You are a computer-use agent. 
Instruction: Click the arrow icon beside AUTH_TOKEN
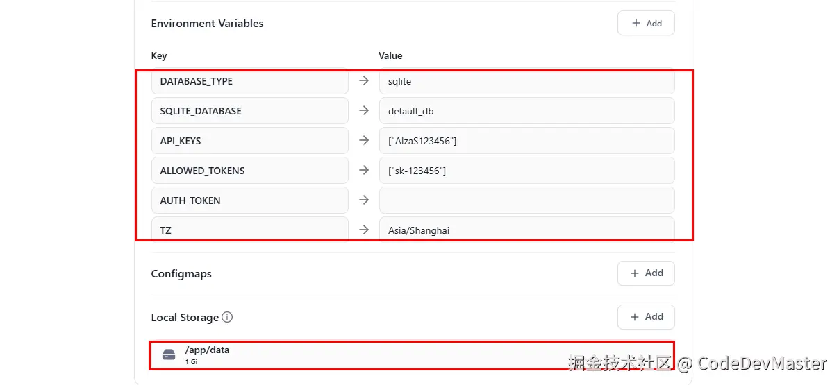coord(364,200)
